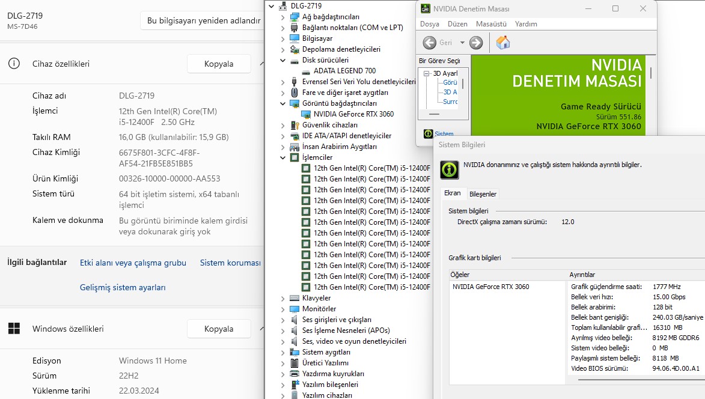705x399 pixels.
Task: Collapse the Görüntü bağdaştırıcıları node
Action: click(x=282, y=103)
